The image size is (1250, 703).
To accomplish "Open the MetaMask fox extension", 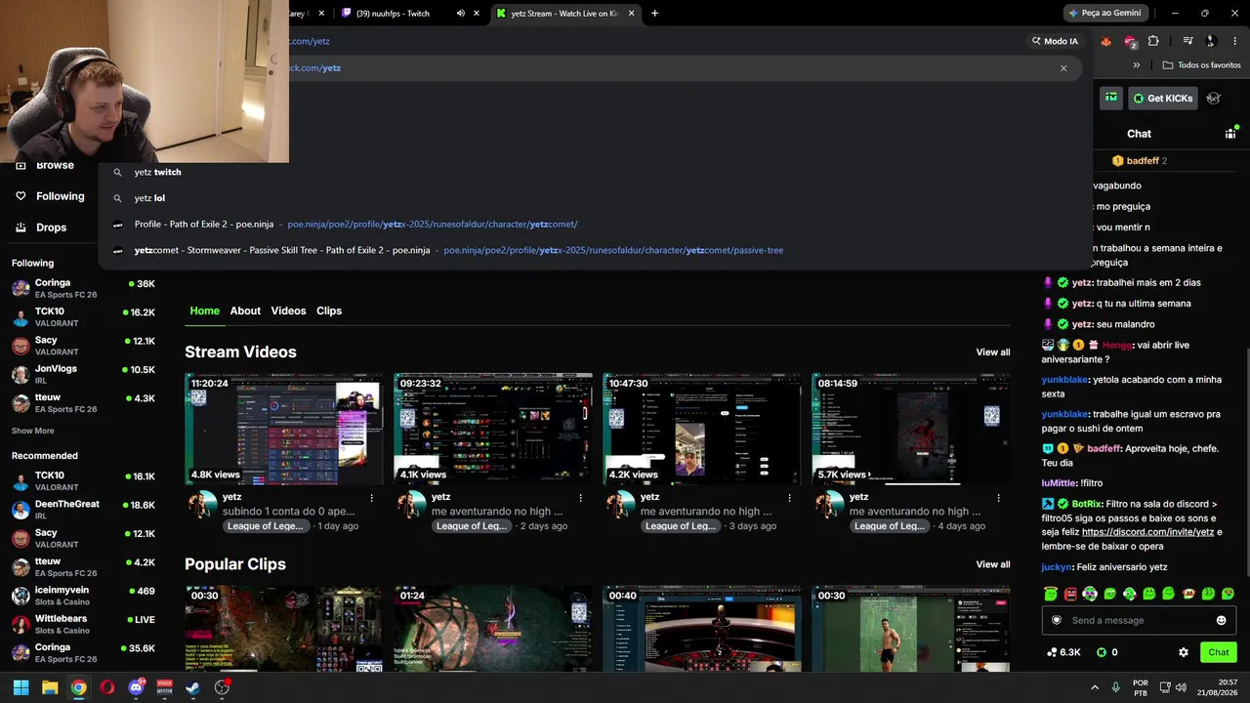I will [1105, 41].
